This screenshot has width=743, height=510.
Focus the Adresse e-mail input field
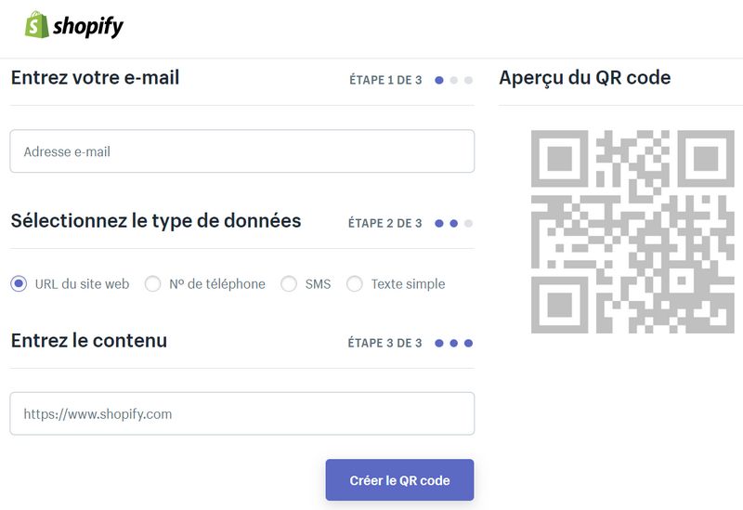241,151
